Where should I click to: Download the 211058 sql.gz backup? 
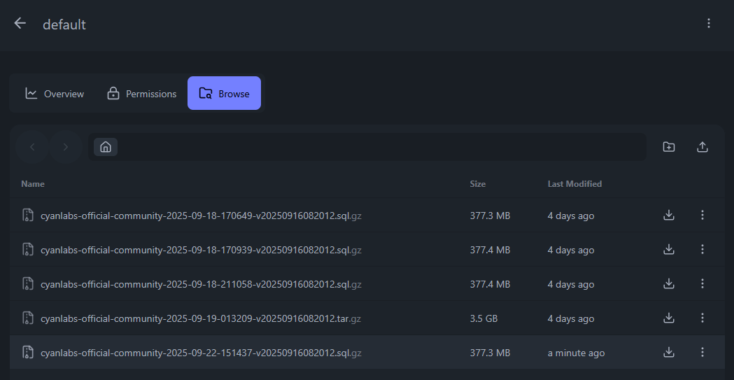pos(669,283)
